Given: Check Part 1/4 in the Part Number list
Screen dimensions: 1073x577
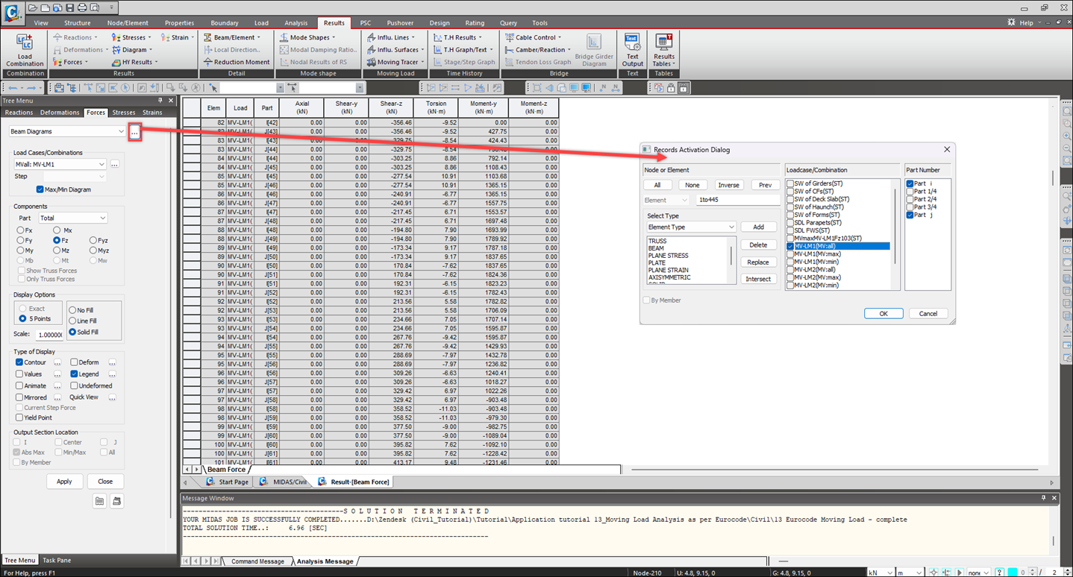Looking at the screenshot, I should tap(910, 191).
